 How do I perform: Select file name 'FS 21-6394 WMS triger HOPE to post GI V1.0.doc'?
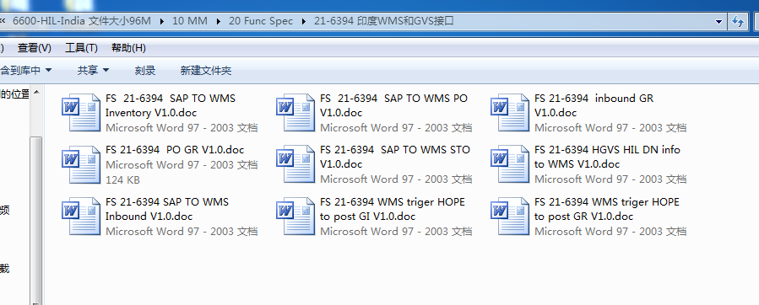point(392,209)
